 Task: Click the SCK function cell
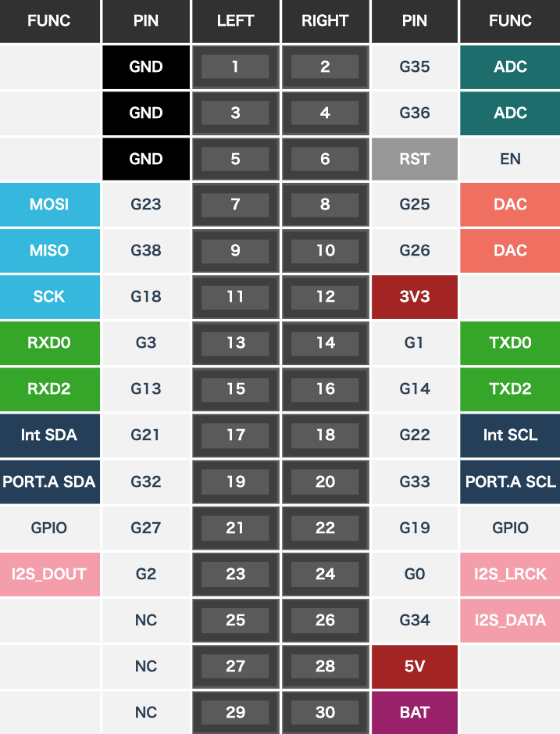[49, 297]
